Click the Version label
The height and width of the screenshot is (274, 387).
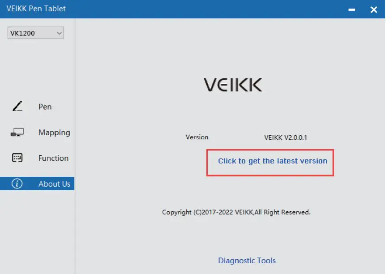point(197,137)
